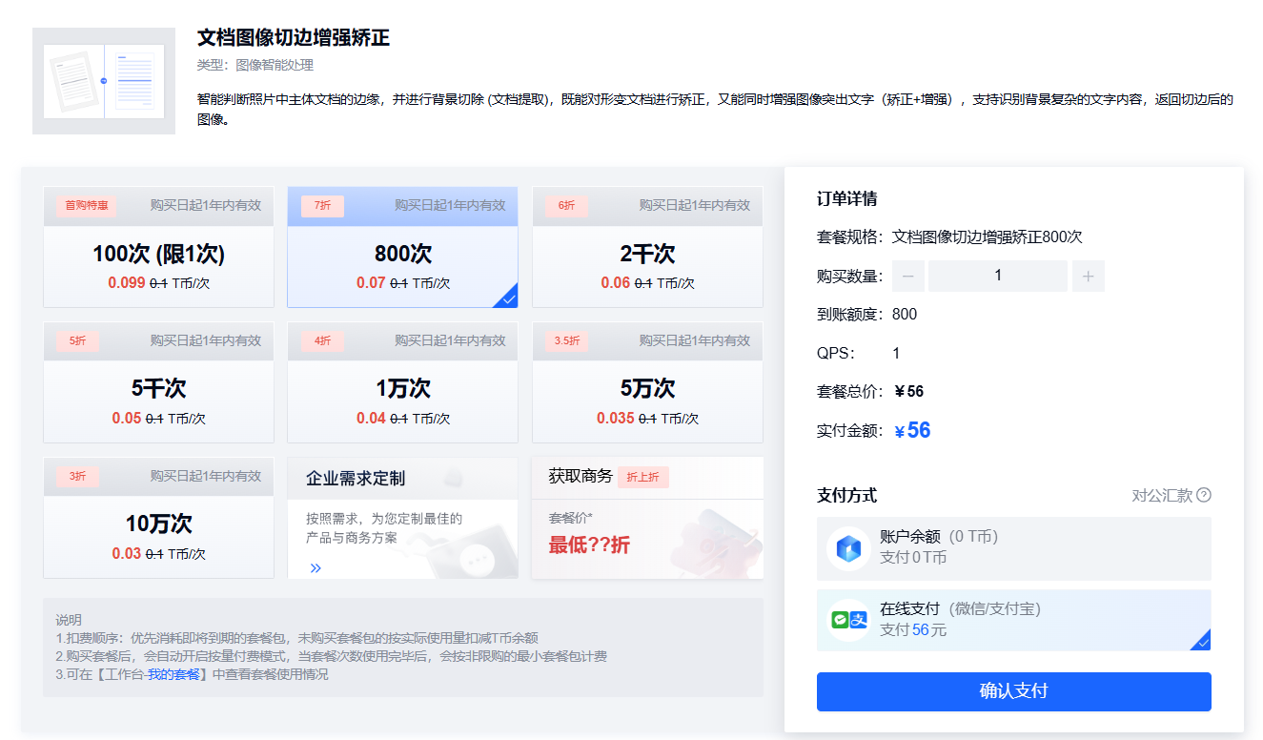Image resolution: width=1263 pixels, height=740 pixels.
Task: Open the 我的套餐 link in notes
Action: click(173, 674)
